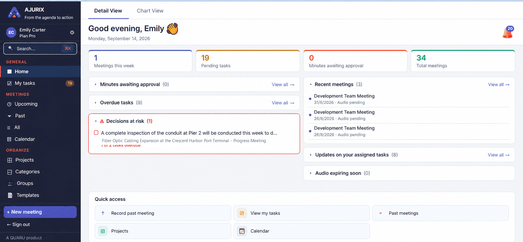This screenshot has width=523, height=242.
Task: Click the Meetings this week stat card
Action: (x=140, y=61)
